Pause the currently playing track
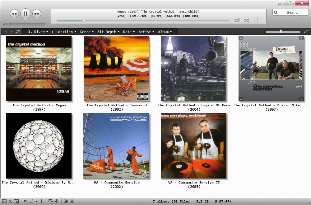This screenshot has height=205, width=311. (26, 14)
